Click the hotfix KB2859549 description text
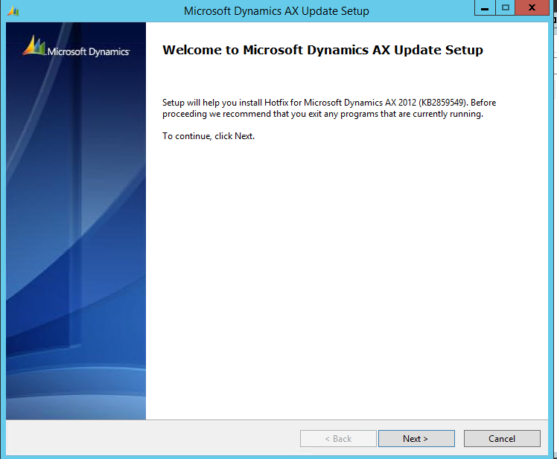Image resolution: width=557 pixels, height=459 pixels. point(329,108)
